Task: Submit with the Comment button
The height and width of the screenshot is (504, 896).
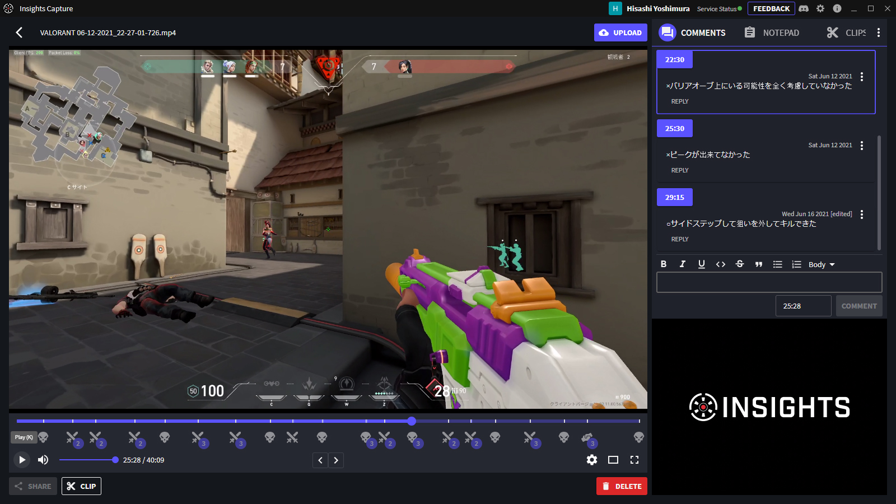Action: pos(859,306)
